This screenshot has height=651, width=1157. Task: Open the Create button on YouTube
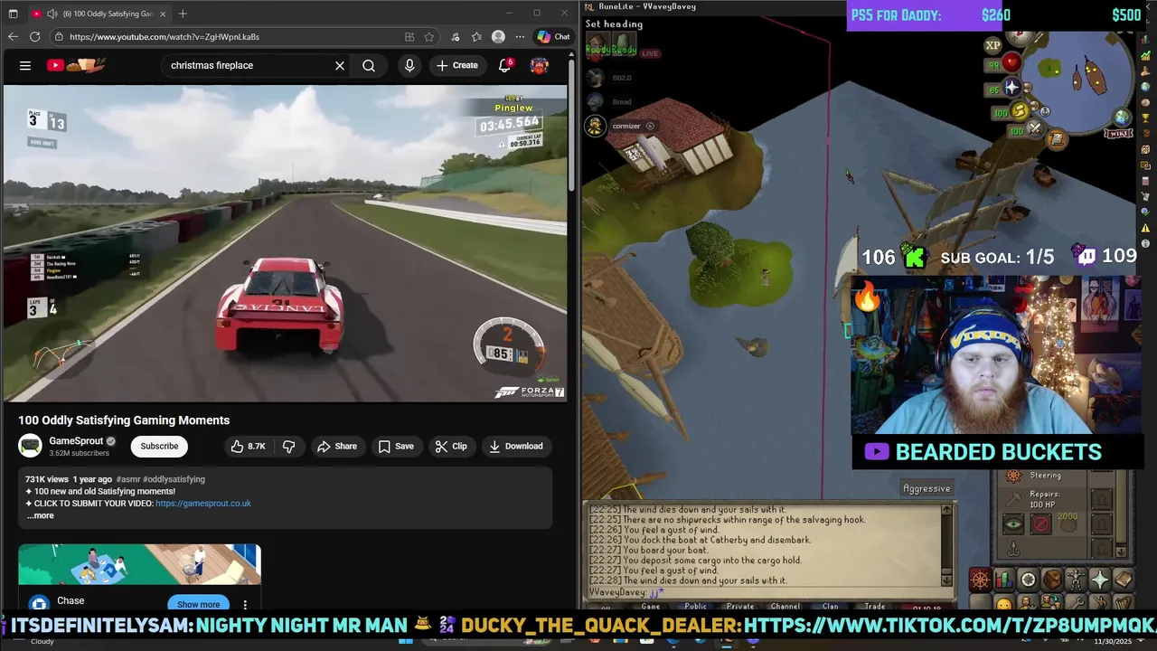[457, 65]
